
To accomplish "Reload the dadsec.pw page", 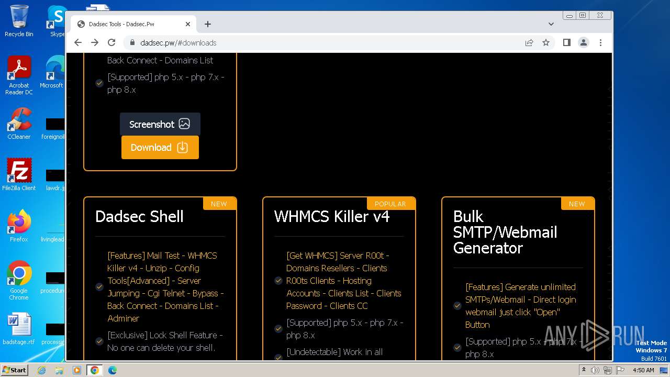I will coord(111,43).
